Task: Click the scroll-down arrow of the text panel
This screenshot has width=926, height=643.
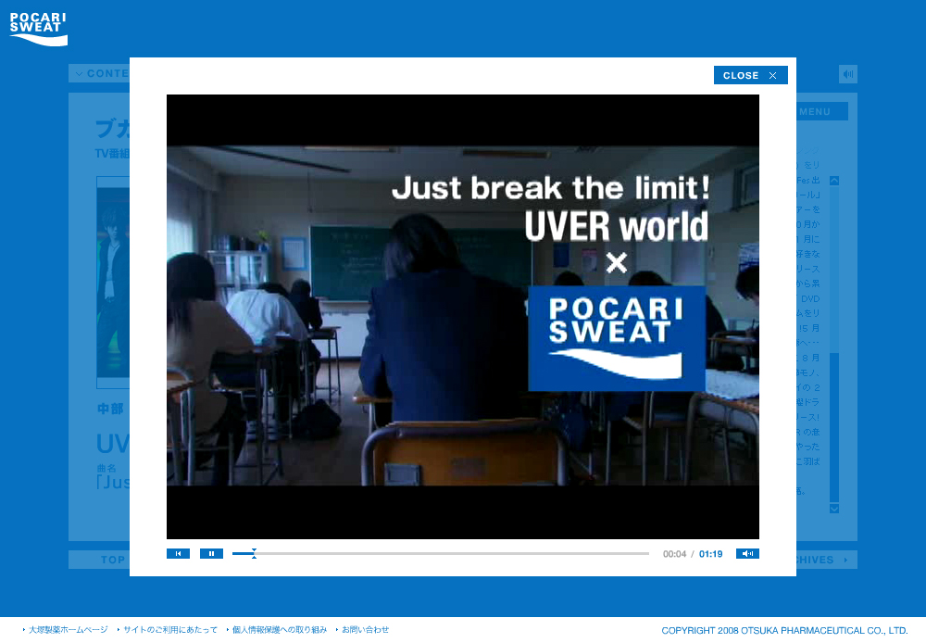Action: 834,509
